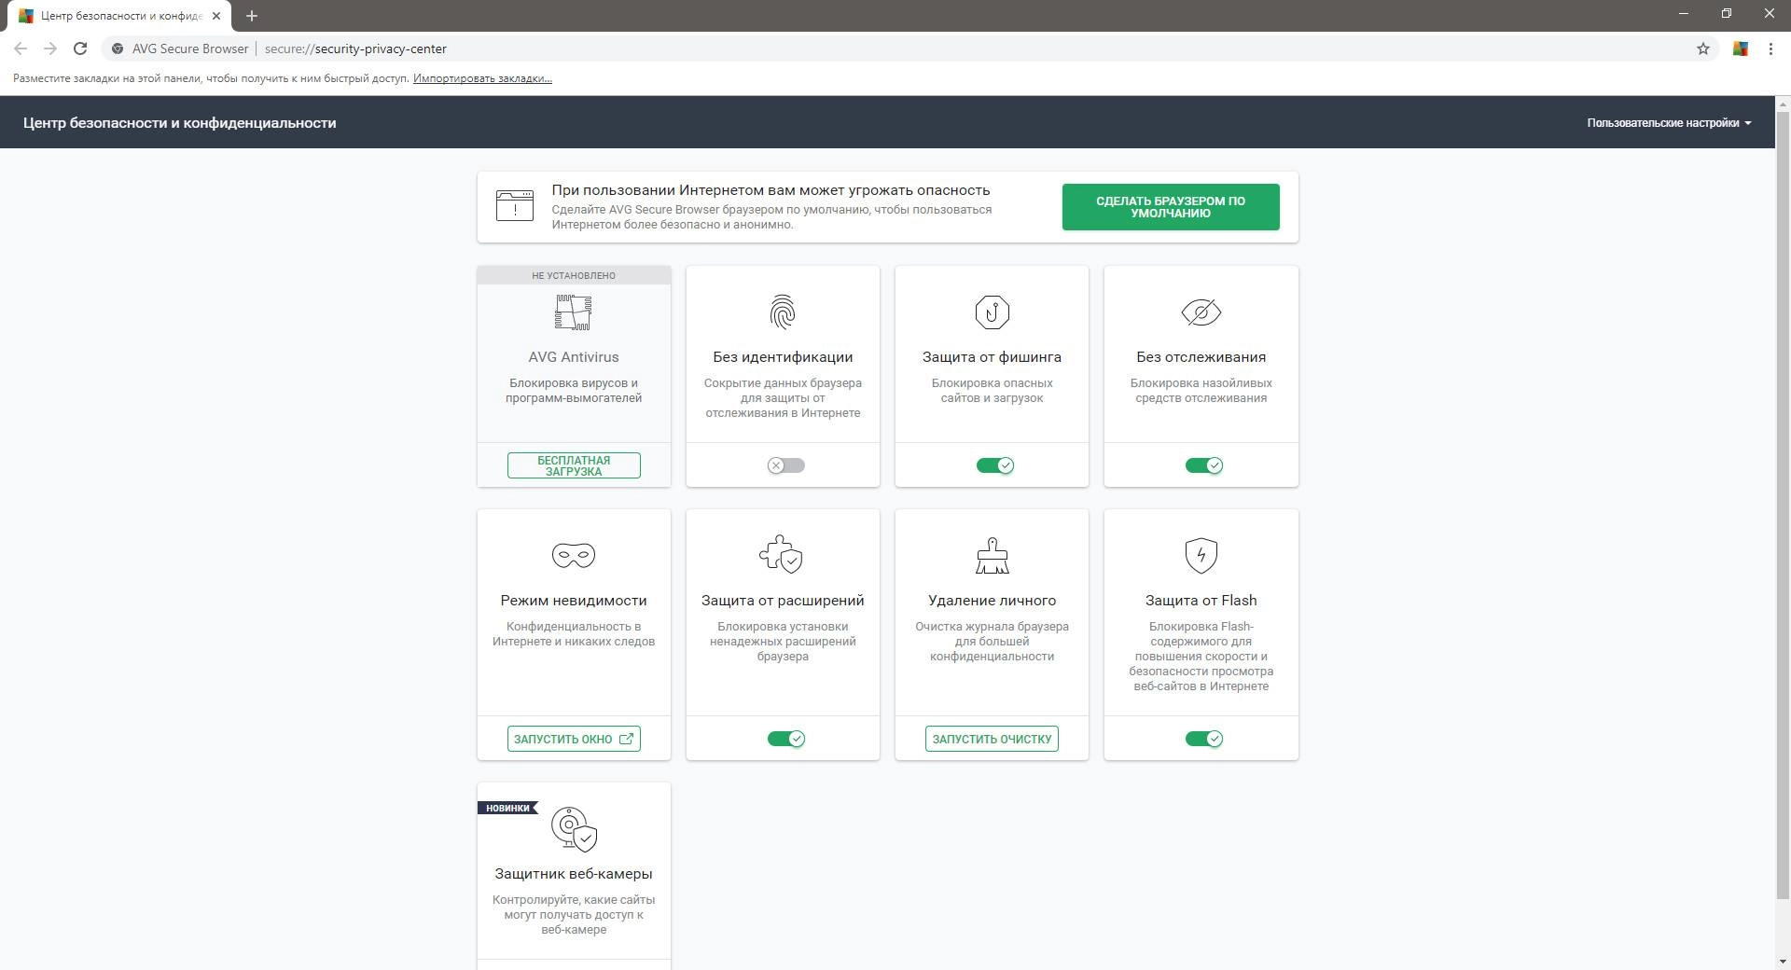This screenshot has height=970, width=1791.
Task: Click the crossed-eye icon for Без отслеживания
Action: [1201, 312]
